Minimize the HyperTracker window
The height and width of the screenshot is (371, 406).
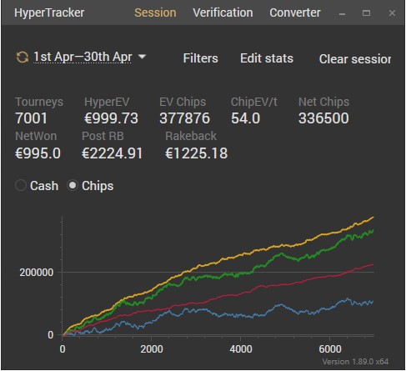(343, 13)
